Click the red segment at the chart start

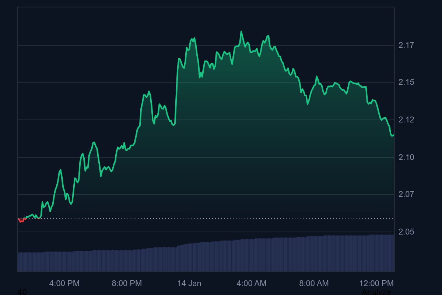point(21,220)
